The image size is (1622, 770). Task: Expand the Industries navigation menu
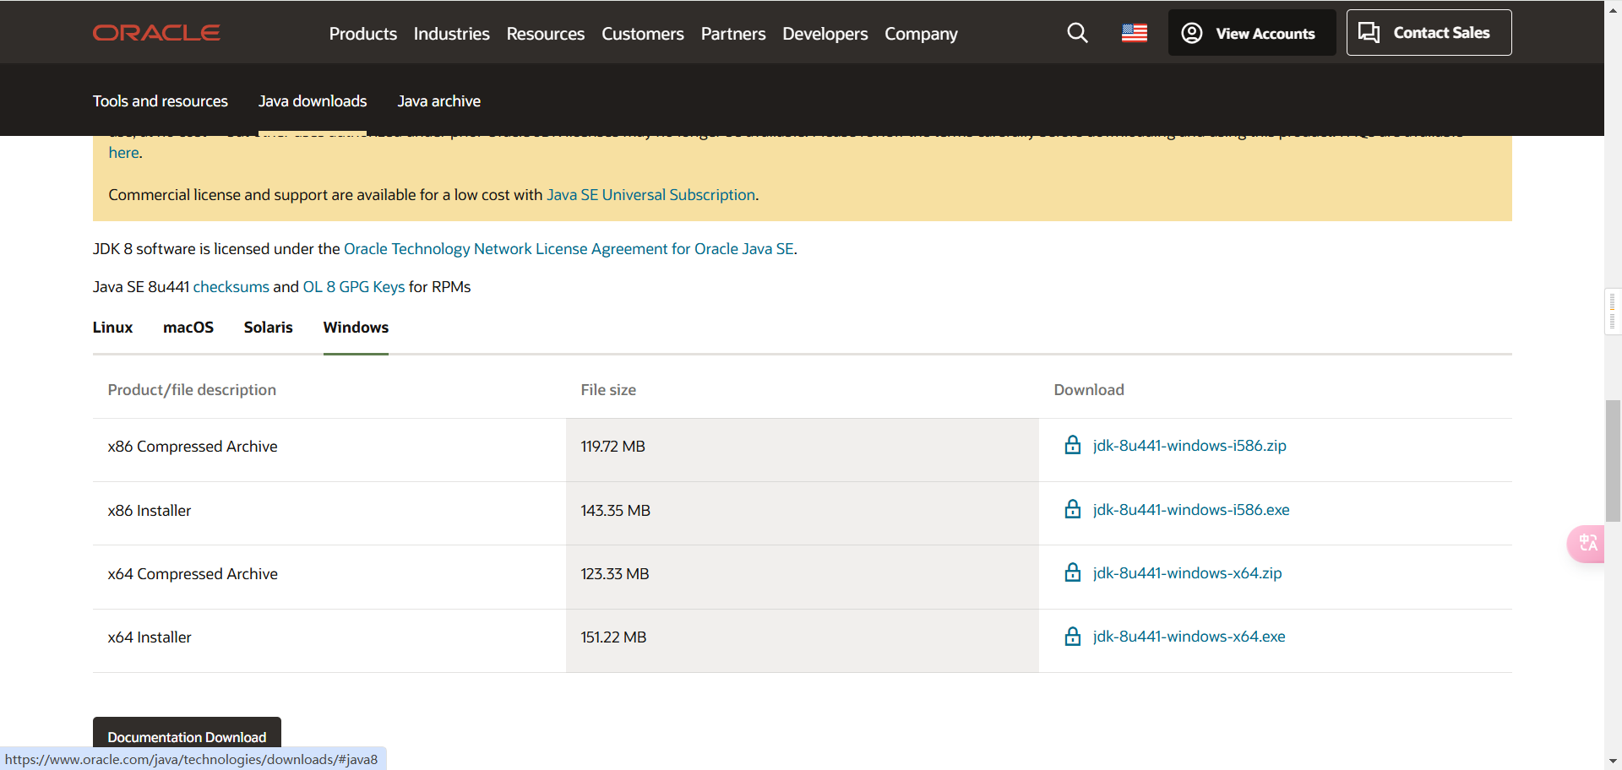coord(451,34)
